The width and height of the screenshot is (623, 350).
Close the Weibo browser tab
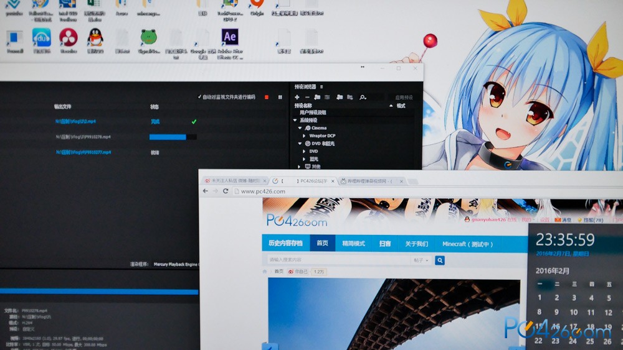[265, 181]
